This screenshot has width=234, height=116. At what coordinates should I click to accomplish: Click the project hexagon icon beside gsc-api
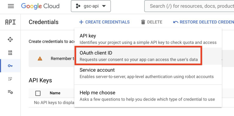pos(78,6)
